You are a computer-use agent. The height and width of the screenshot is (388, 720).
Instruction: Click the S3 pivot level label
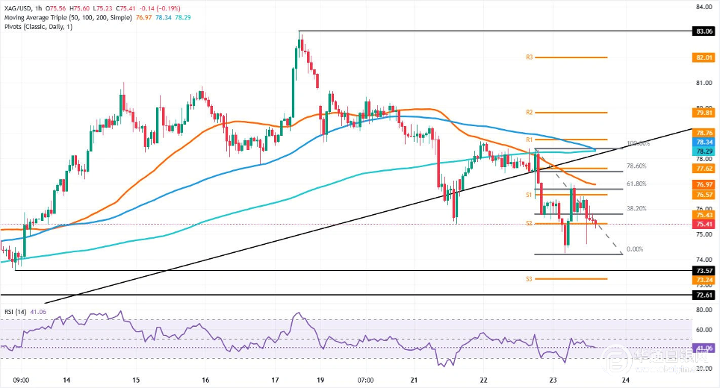(528, 278)
